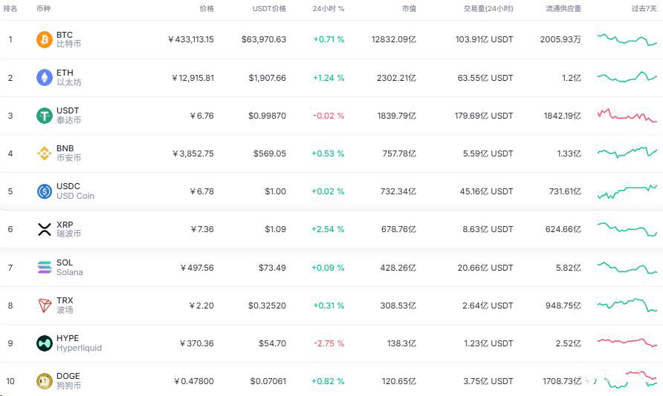The height and width of the screenshot is (396, 663).
Task: View USDT red 7-day sparkline chart
Action: pos(627,115)
